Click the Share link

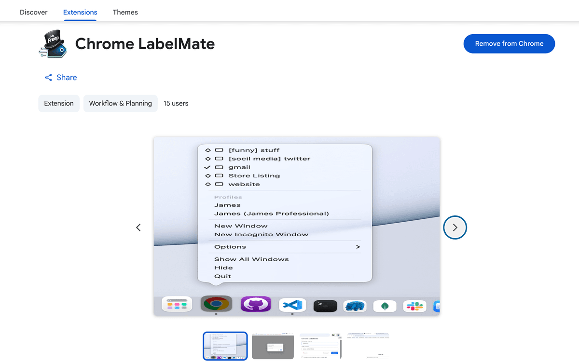click(61, 78)
